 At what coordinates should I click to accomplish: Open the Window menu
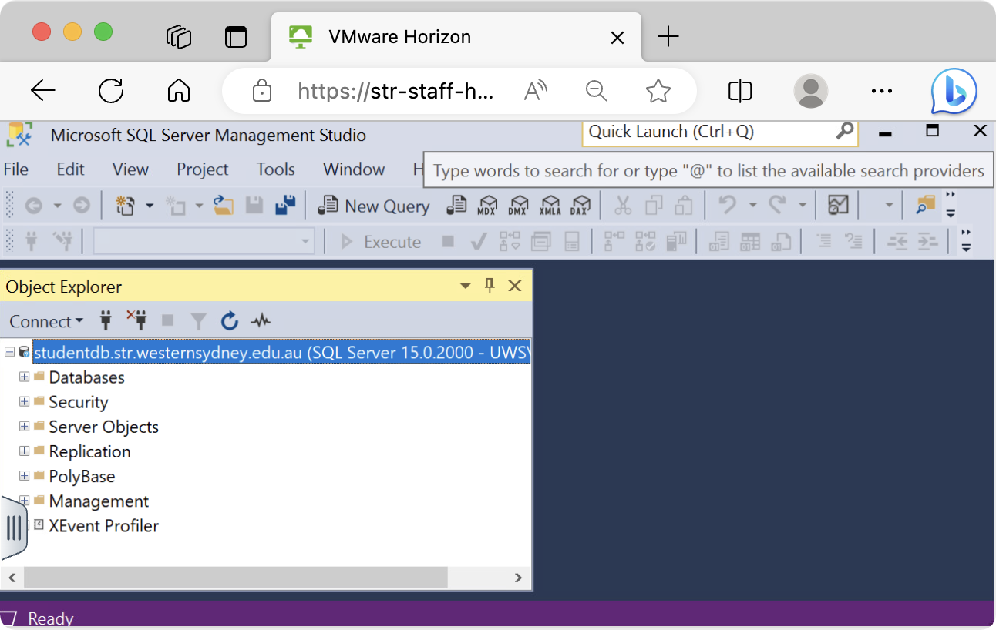tap(354, 169)
